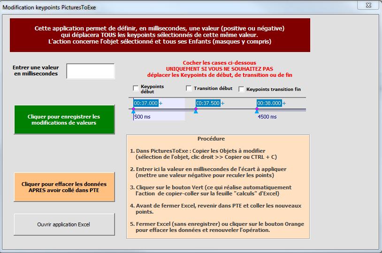Image resolution: width=382 pixels, height=253 pixels.
Task: Select the keypoint marker under 00:37.500
Action: pyautogui.click(x=196, y=111)
